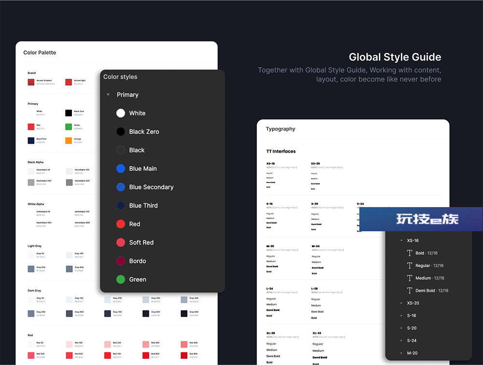
Task: Click the 'TT Interfaces' font heading
Action: 281,151
